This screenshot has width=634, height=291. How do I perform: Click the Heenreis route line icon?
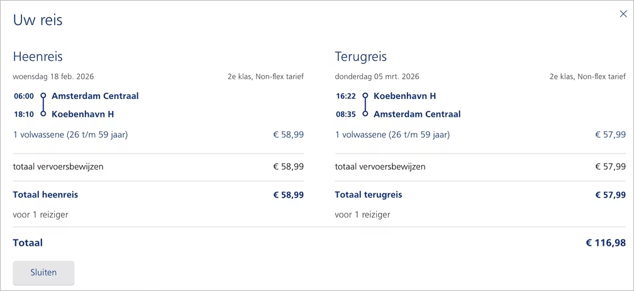[x=43, y=105]
